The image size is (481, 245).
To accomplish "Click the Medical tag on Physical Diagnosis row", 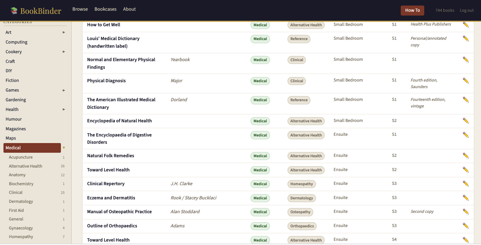I will click(x=260, y=81).
